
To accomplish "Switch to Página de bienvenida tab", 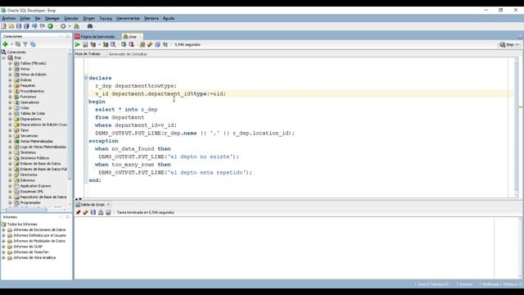I will 97,36.
